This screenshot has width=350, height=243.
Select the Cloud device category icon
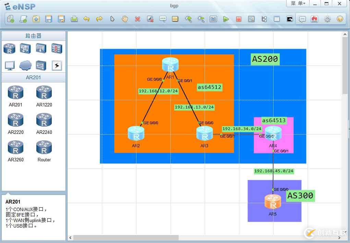tap(25, 66)
